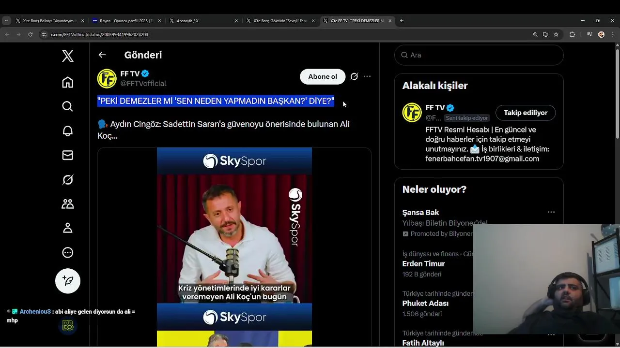Open options for Şansa Bak trend

[x=551, y=212]
